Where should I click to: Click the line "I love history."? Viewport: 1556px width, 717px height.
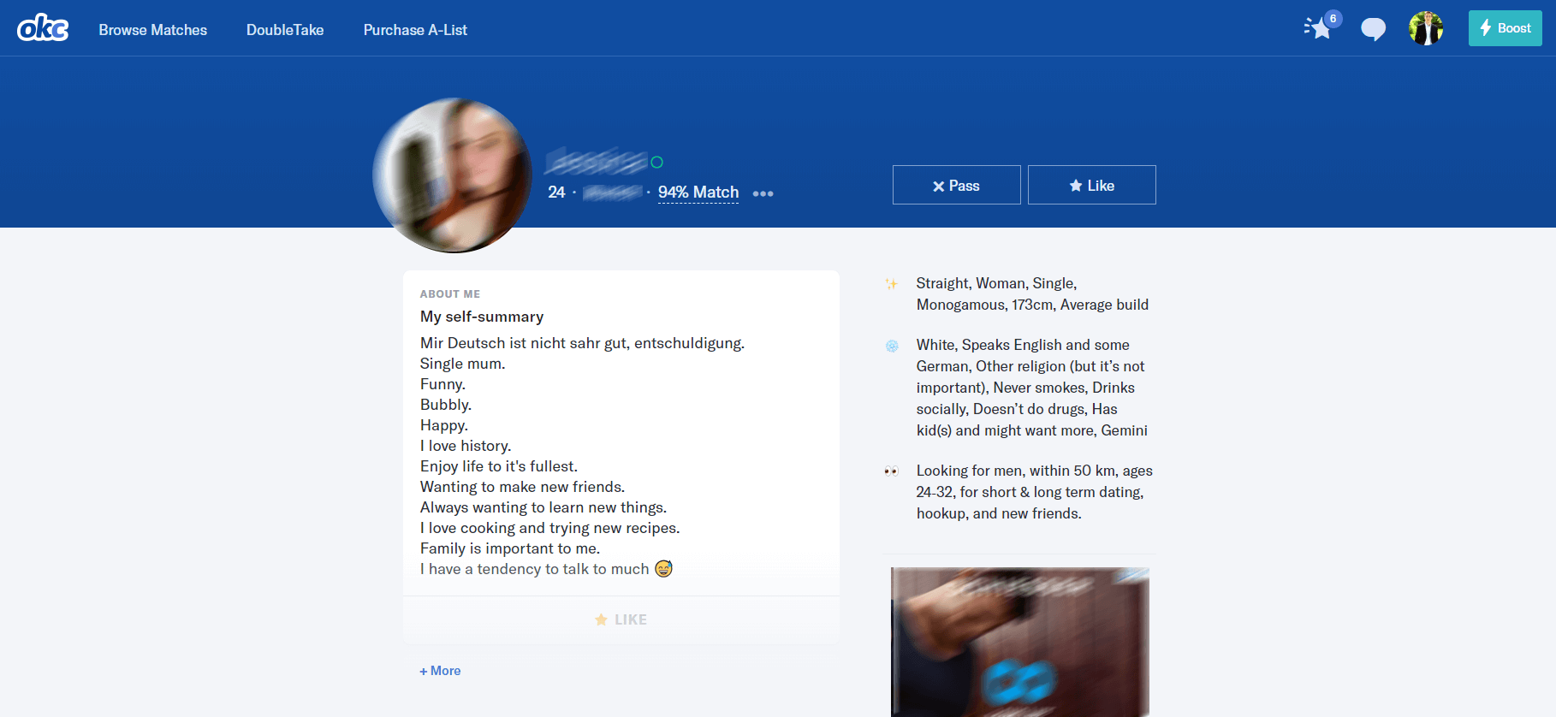click(x=466, y=446)
